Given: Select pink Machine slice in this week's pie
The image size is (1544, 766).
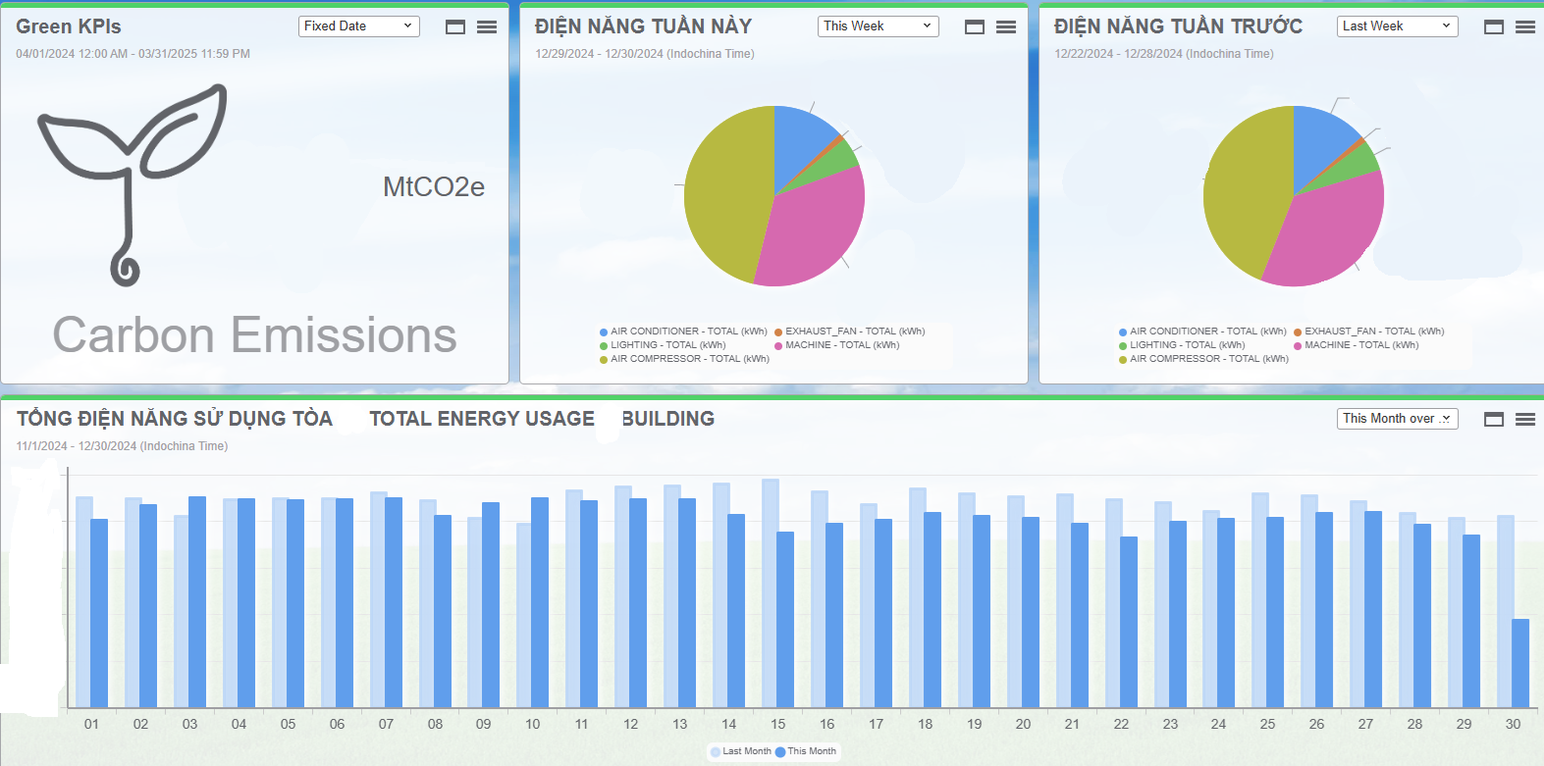Looking at the screenshot, I should [812, 235].
